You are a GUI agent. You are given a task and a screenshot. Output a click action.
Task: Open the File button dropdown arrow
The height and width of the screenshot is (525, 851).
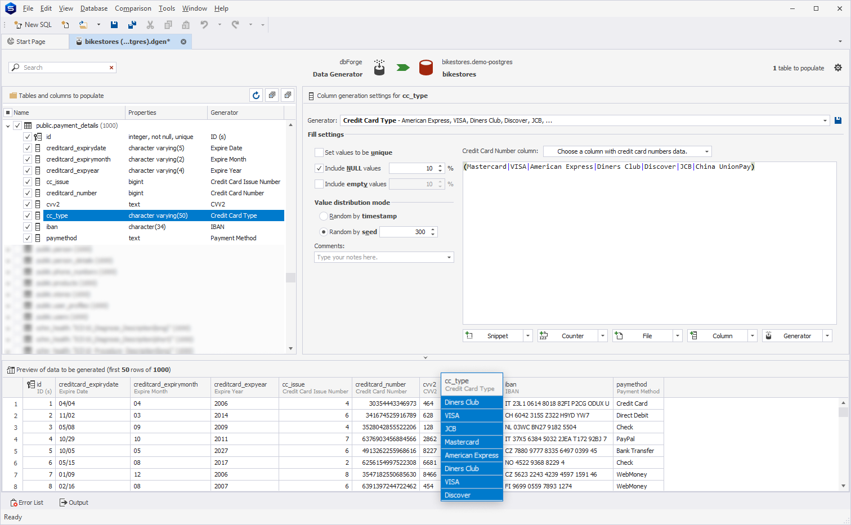tap(678, 336)
